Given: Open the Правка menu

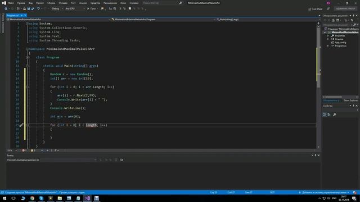Looking at the screenshot, I should (21, 3).
